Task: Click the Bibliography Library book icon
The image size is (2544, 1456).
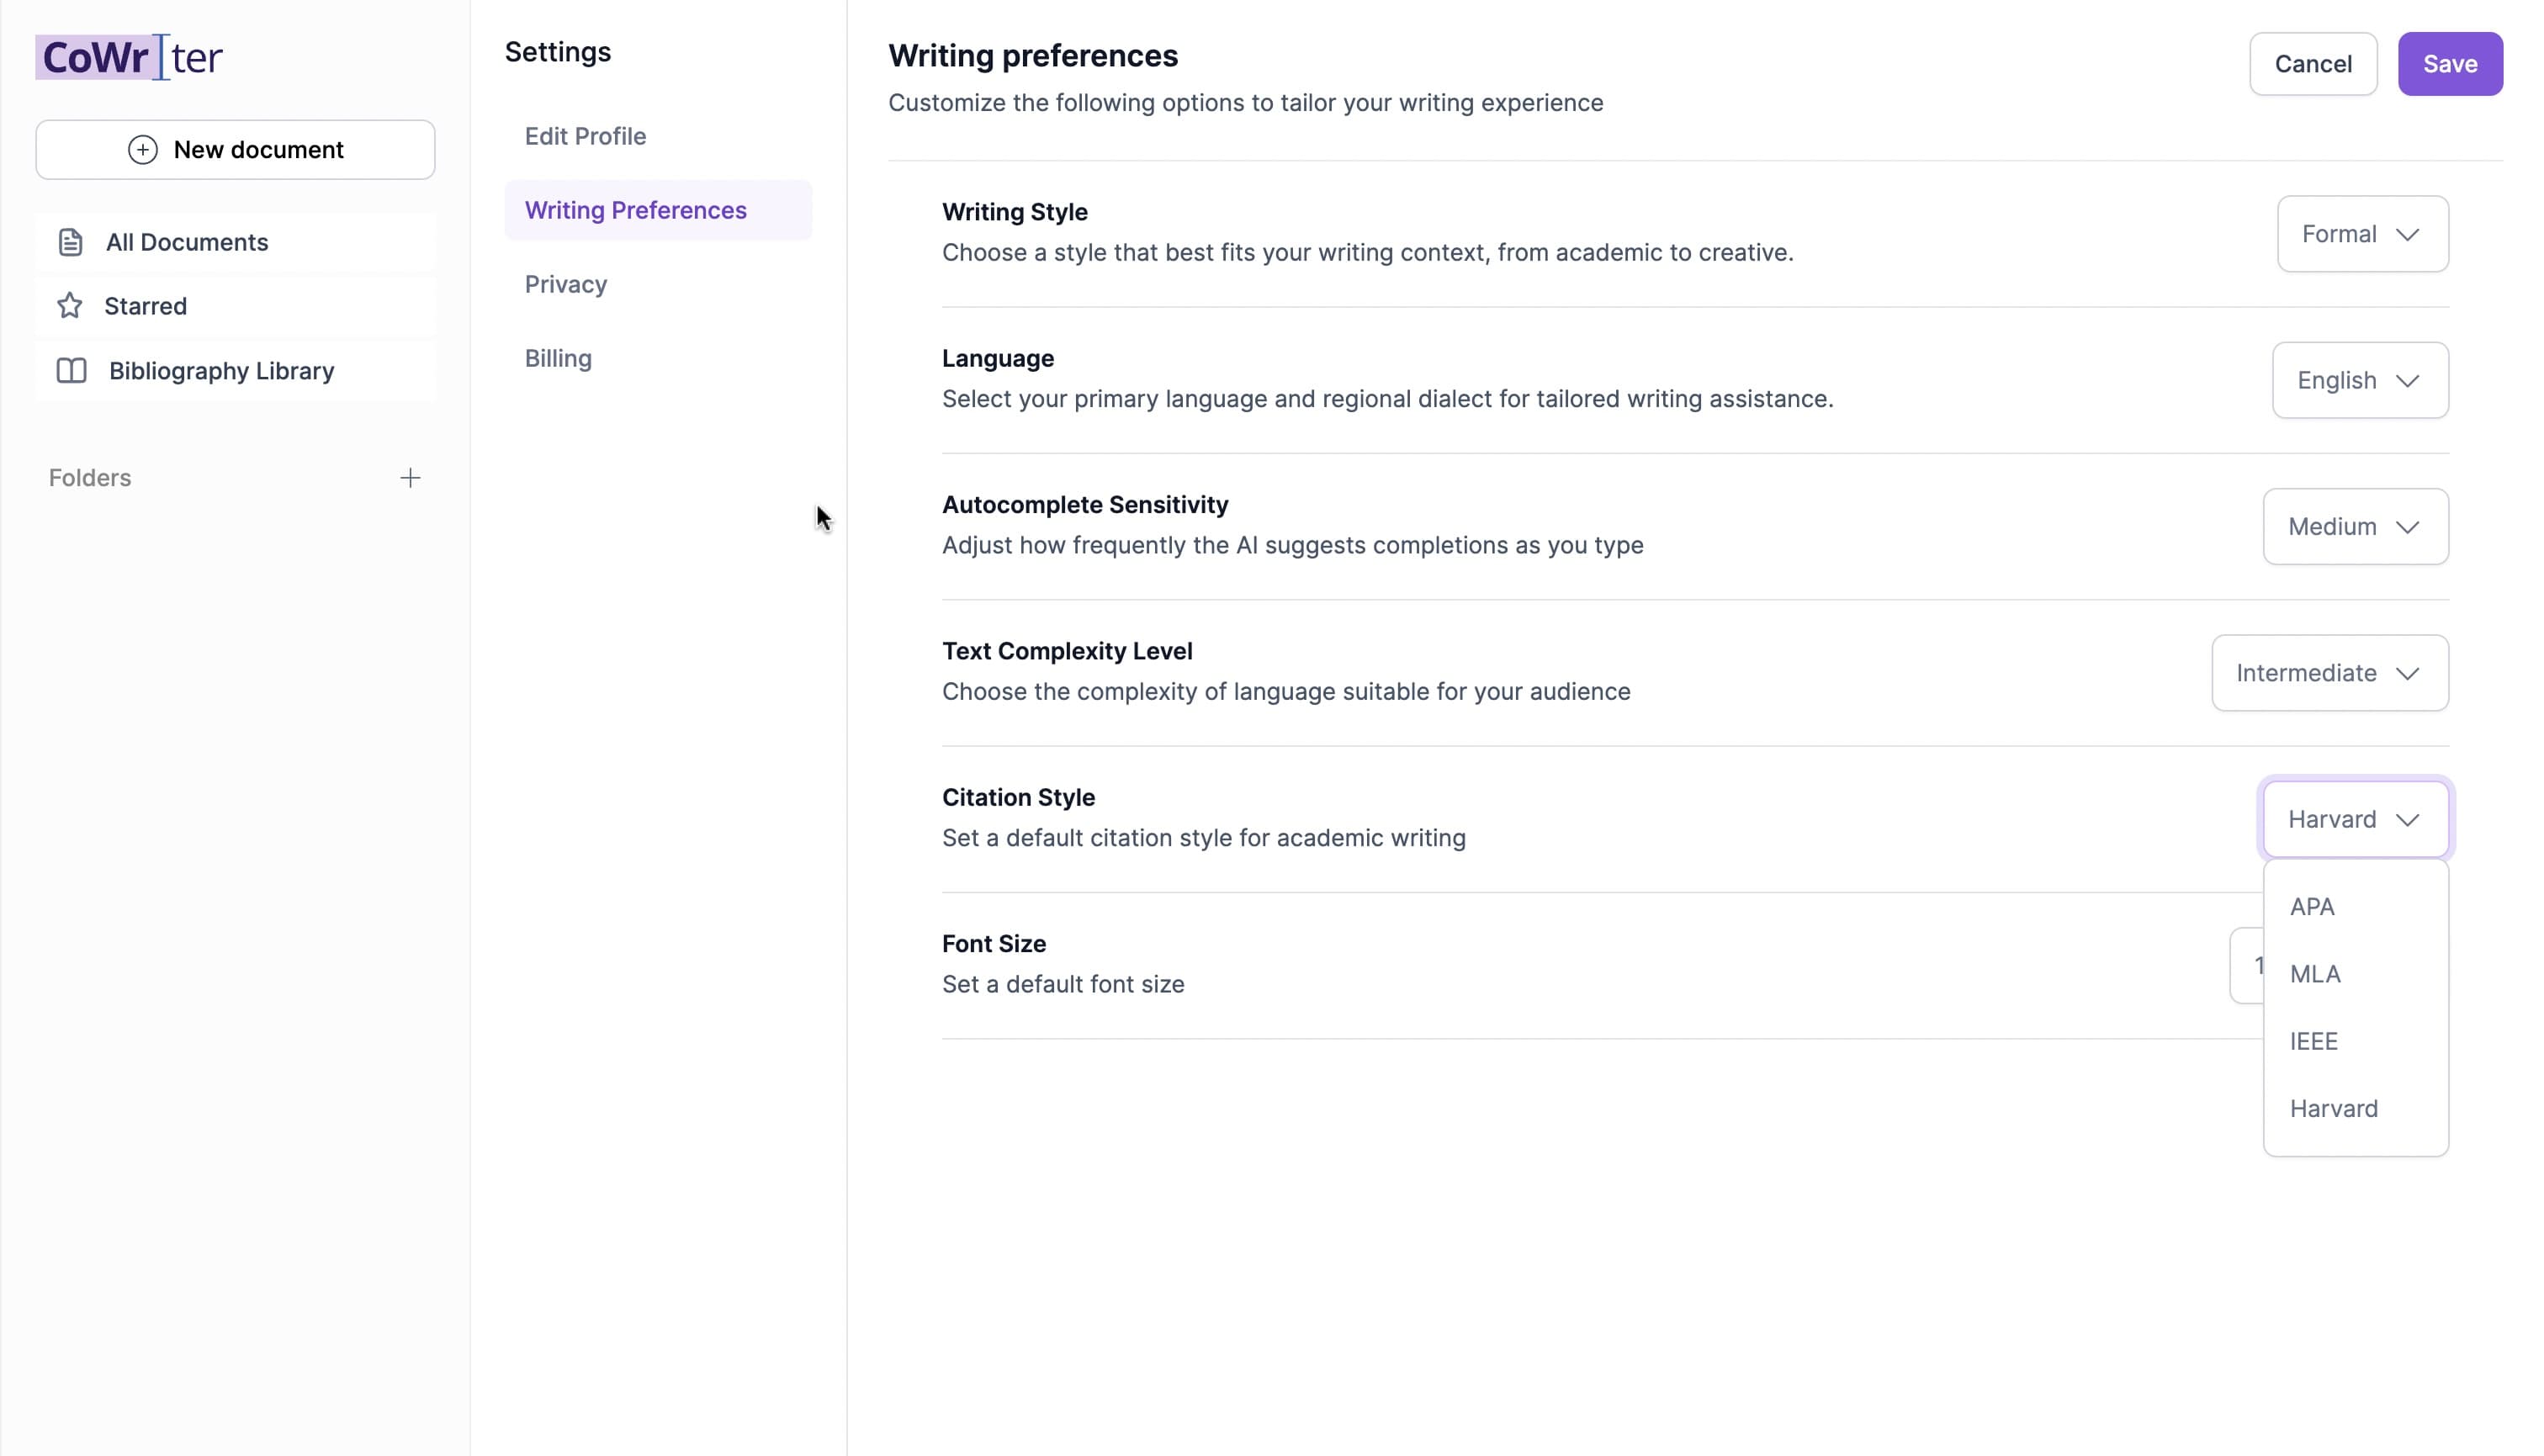Action: [71, 371]
